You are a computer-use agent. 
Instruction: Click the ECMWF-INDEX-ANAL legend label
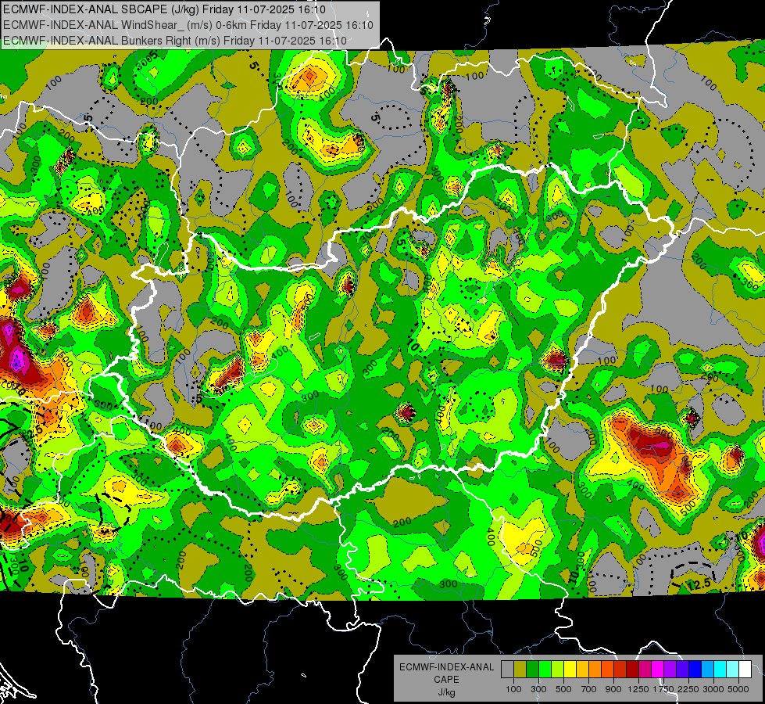(446, 667)
